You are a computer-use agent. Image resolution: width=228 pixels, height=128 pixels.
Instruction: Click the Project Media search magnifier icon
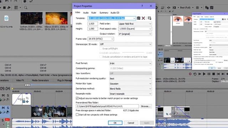[x=26, y=7]
